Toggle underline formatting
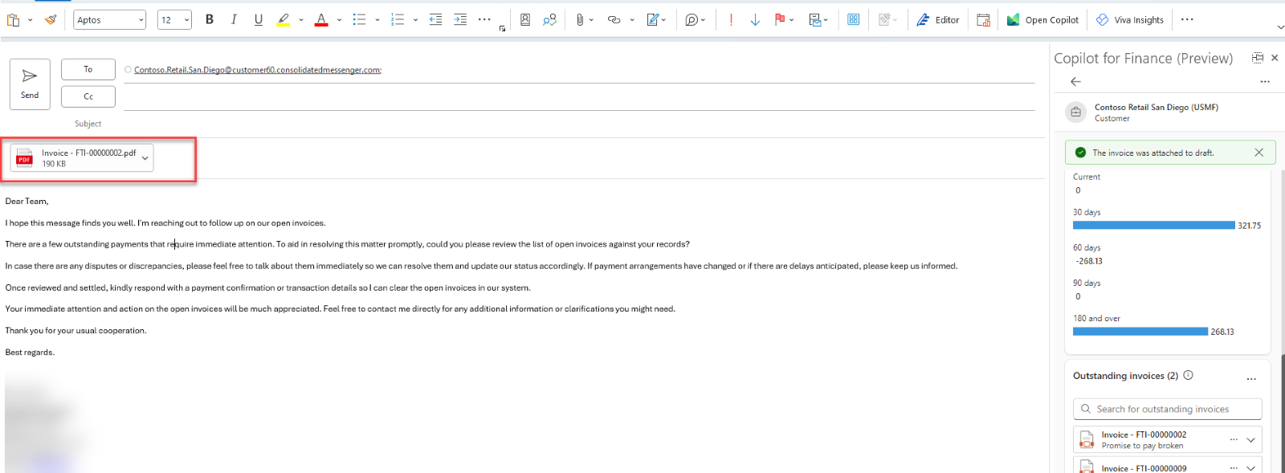Screen dimensions: 1285x473 point(259,20)
